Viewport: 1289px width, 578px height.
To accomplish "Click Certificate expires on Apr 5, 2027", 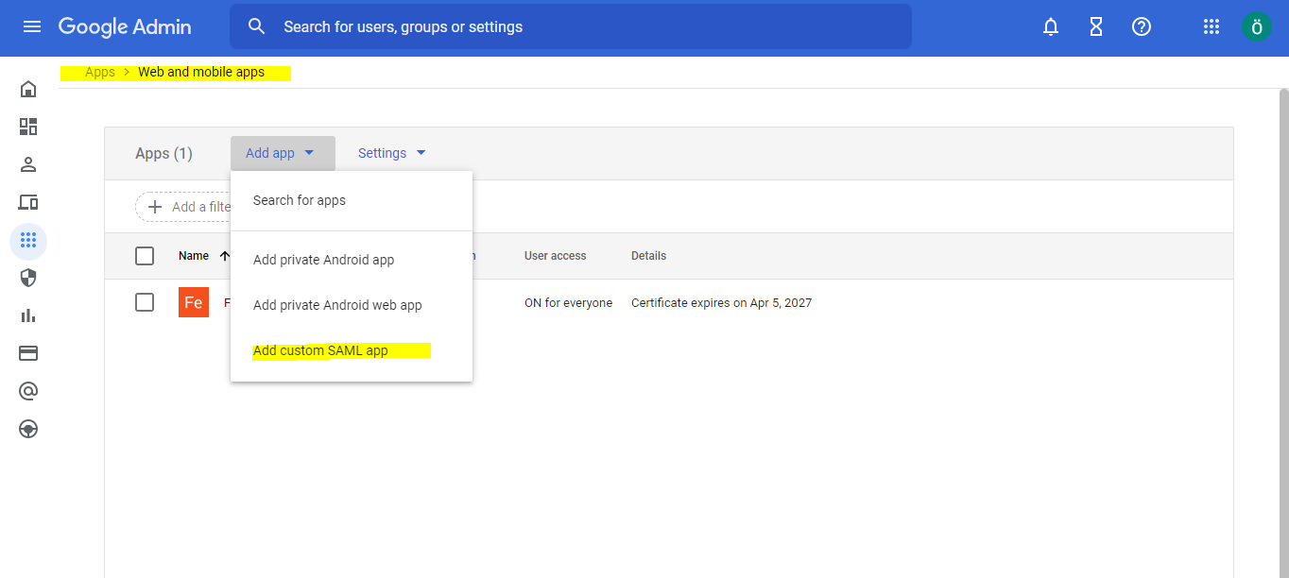I will pyautogui.click(x=721, y=303).
